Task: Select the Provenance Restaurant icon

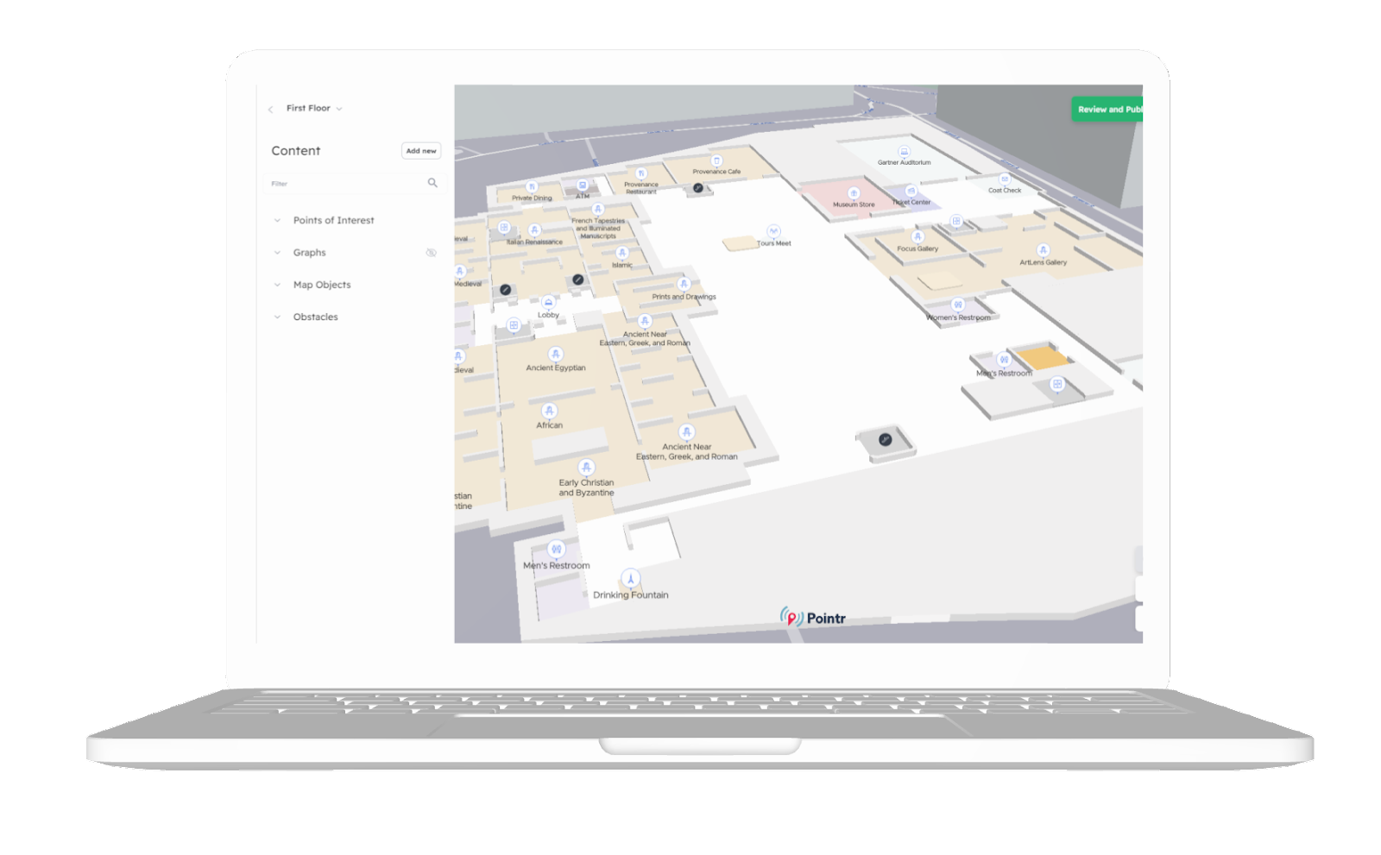Action: click(x=643, y=172)
